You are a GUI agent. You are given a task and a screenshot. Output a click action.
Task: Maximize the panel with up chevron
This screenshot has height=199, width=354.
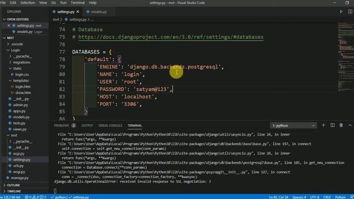tap(350, 125)
